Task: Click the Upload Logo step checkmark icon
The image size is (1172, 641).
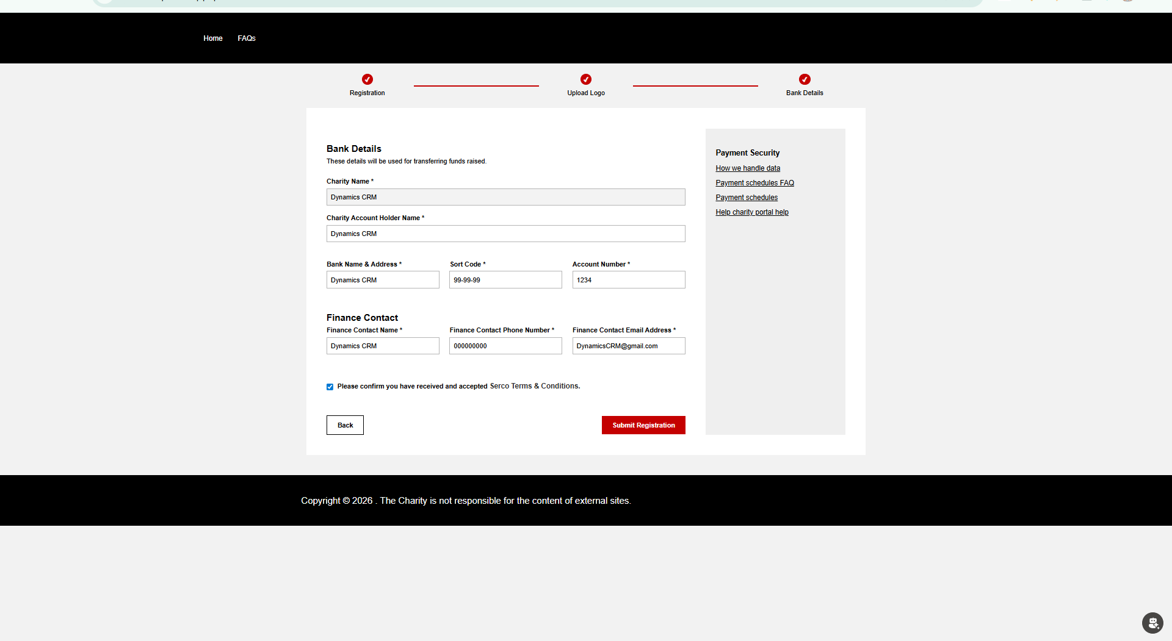Action: click(585, 79)
